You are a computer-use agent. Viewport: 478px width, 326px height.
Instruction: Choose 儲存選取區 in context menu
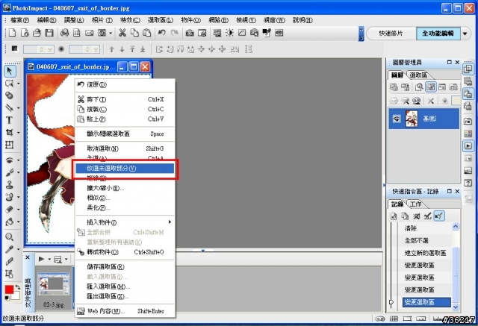tap(125, 267)
